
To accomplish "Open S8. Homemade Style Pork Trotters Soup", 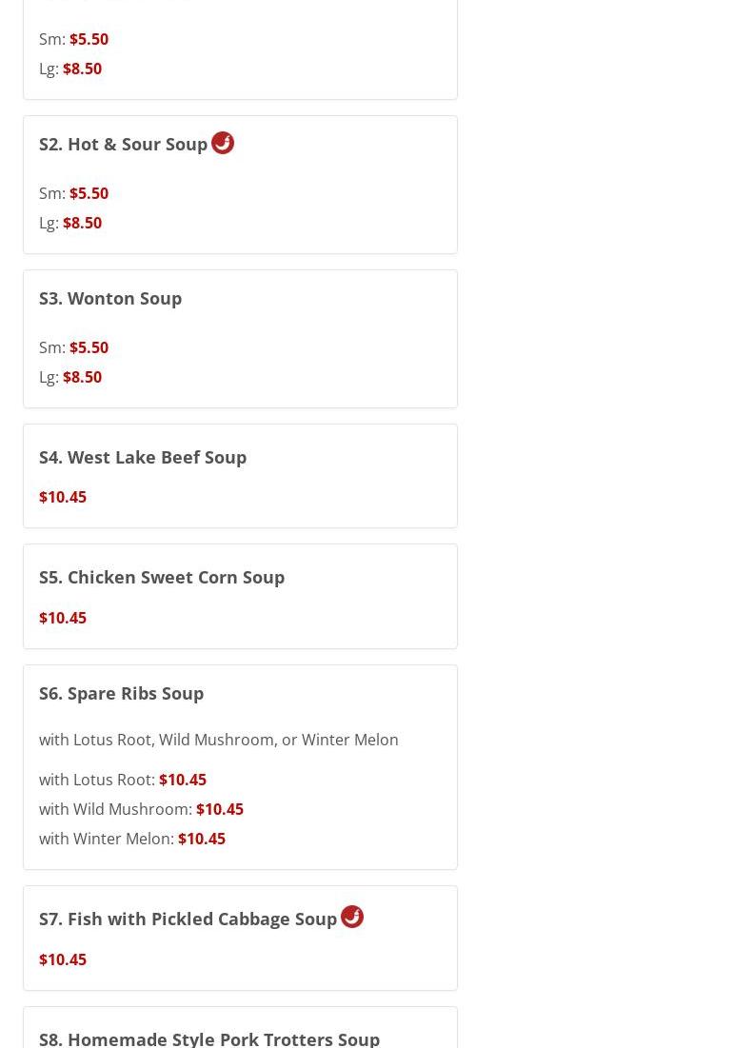I will pos(209,1038).
